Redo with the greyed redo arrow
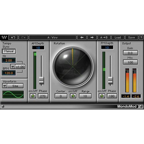Viewport: 144px width, 144px height. 23,37
